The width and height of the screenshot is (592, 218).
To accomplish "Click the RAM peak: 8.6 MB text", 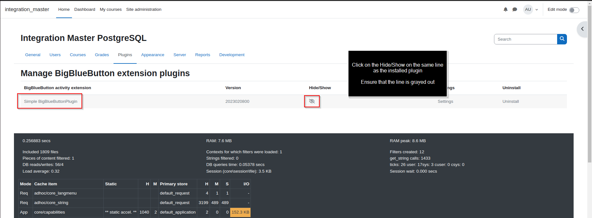I will point(407,141).
